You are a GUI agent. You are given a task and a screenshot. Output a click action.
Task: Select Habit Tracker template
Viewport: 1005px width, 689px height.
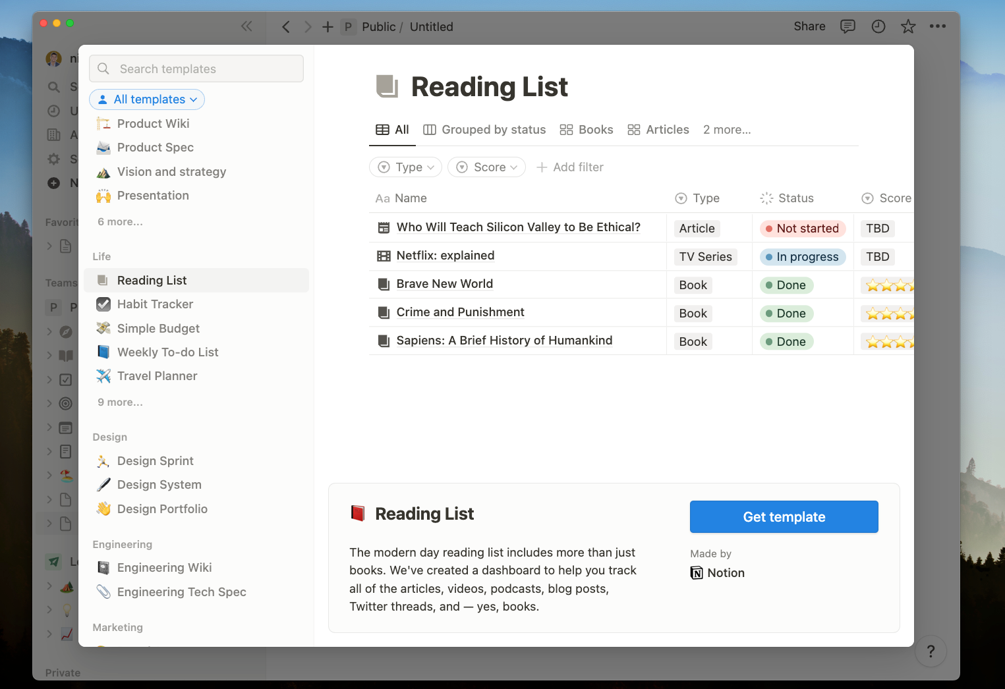[196, 304]
